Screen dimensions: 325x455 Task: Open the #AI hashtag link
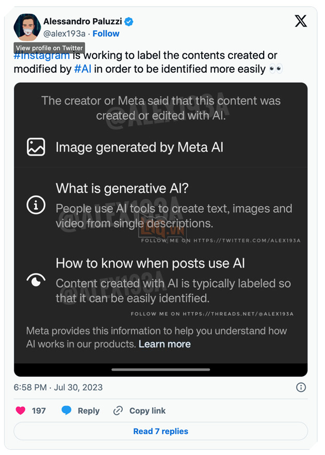point(83,69)
